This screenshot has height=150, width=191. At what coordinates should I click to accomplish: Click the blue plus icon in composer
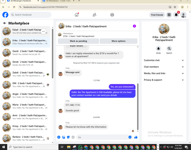[59, 137]
